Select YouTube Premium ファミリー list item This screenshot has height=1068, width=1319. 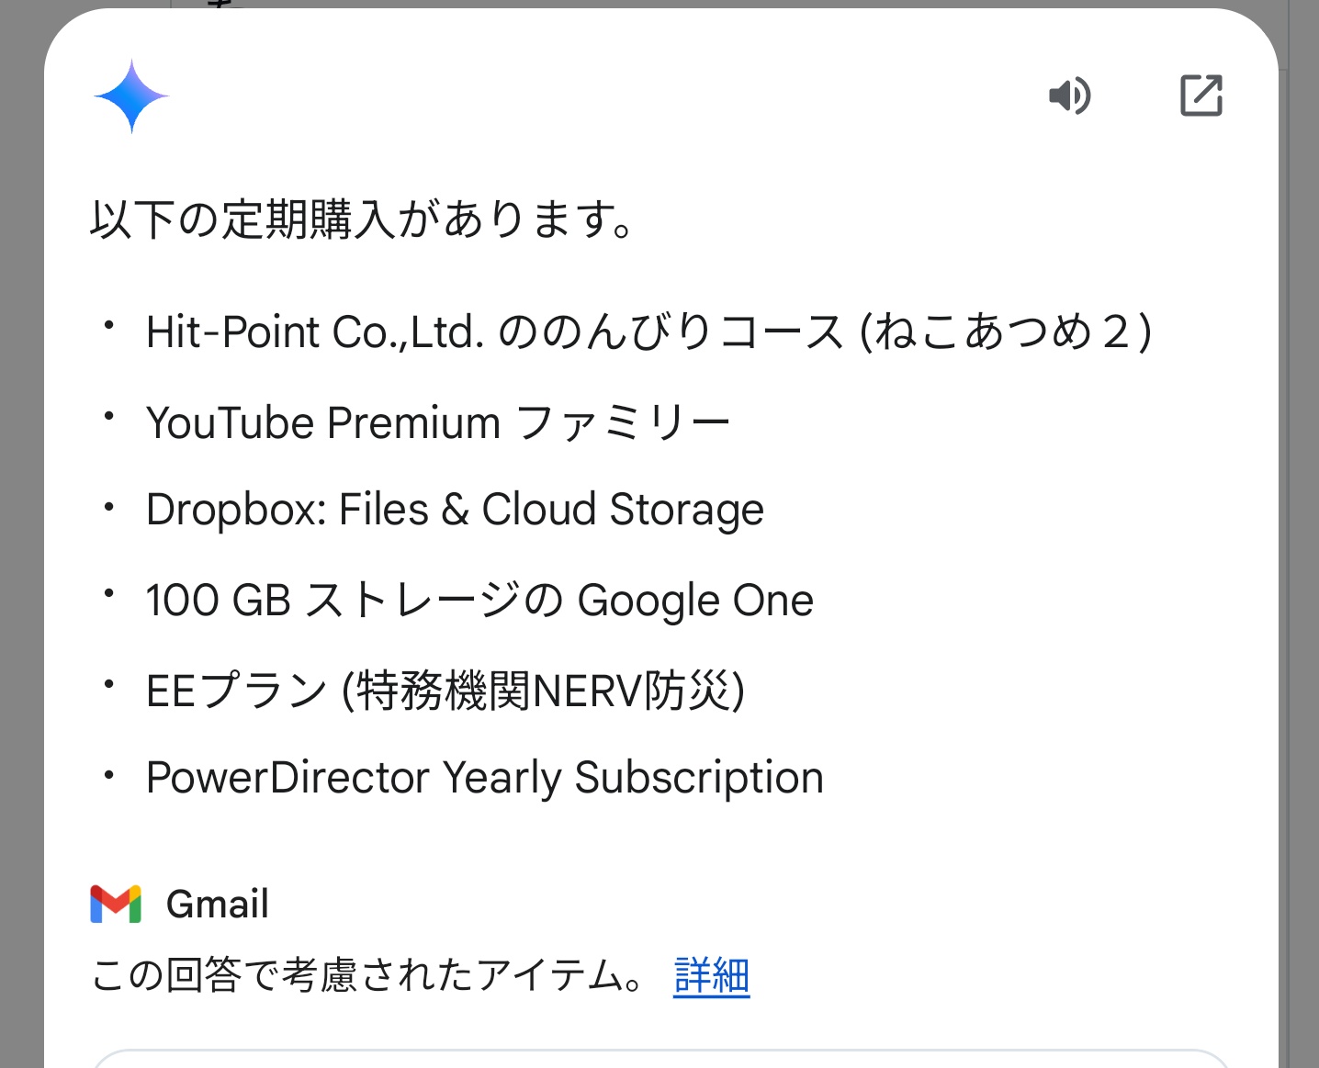pos(438,422)
